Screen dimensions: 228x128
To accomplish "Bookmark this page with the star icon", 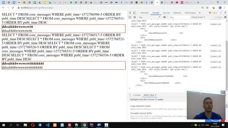I will 207,8.
